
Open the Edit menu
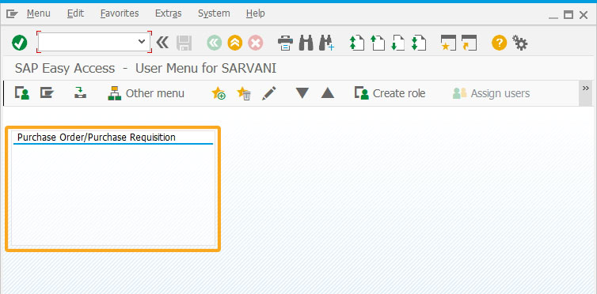pos(75,13)
